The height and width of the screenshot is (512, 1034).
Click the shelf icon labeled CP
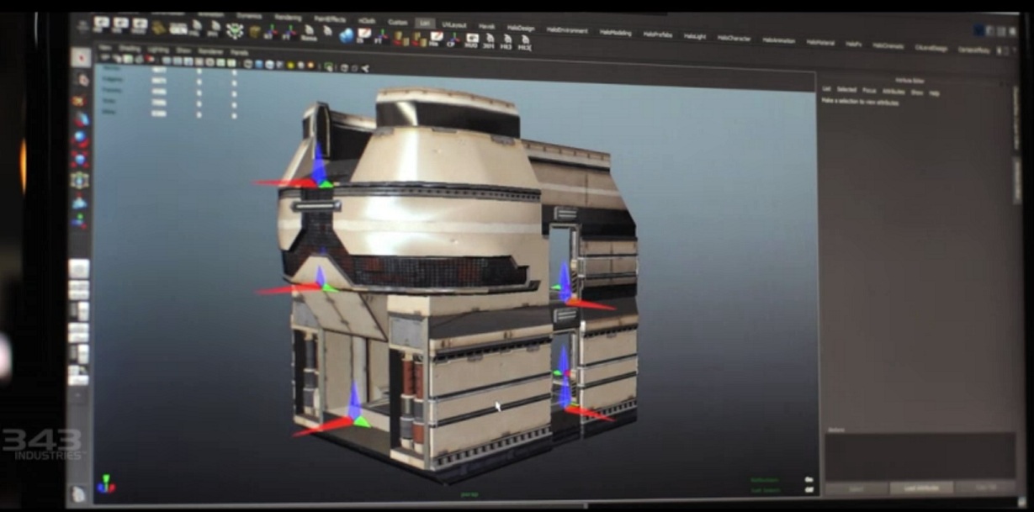coord(452,40)
